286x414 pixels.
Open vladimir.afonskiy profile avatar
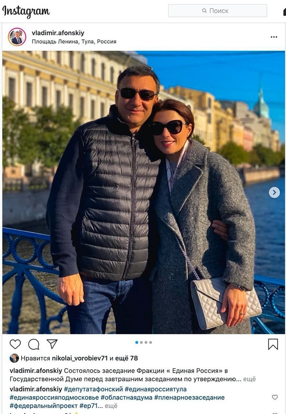pyautogui.click(x=17, y=37)
